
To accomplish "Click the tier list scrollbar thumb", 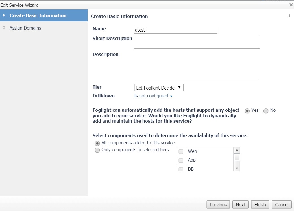I will [x=237, y=157].
